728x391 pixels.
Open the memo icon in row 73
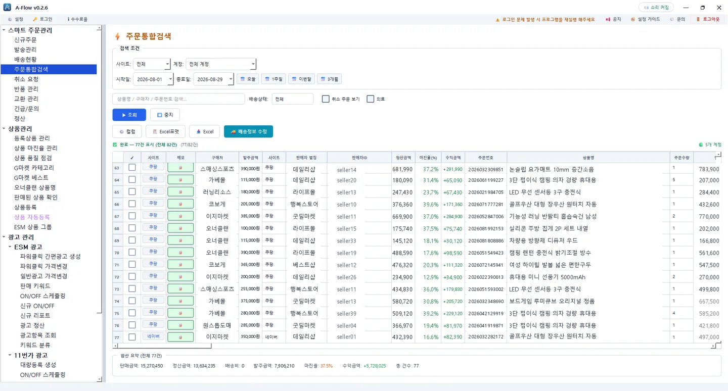pos(180,289)
